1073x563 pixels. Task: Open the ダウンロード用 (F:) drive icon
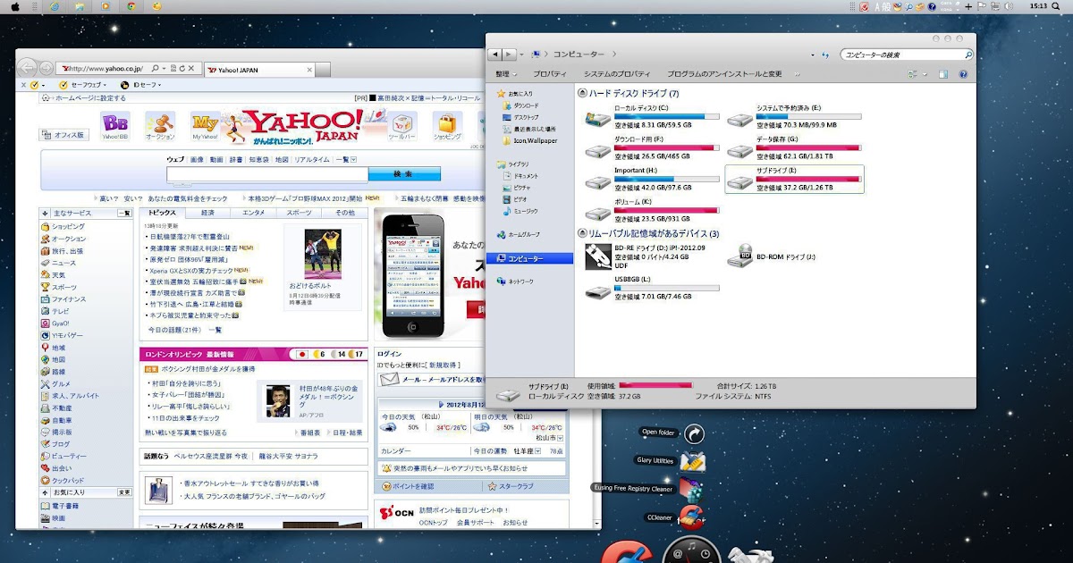pyautogui.click(x=597, y=151)
